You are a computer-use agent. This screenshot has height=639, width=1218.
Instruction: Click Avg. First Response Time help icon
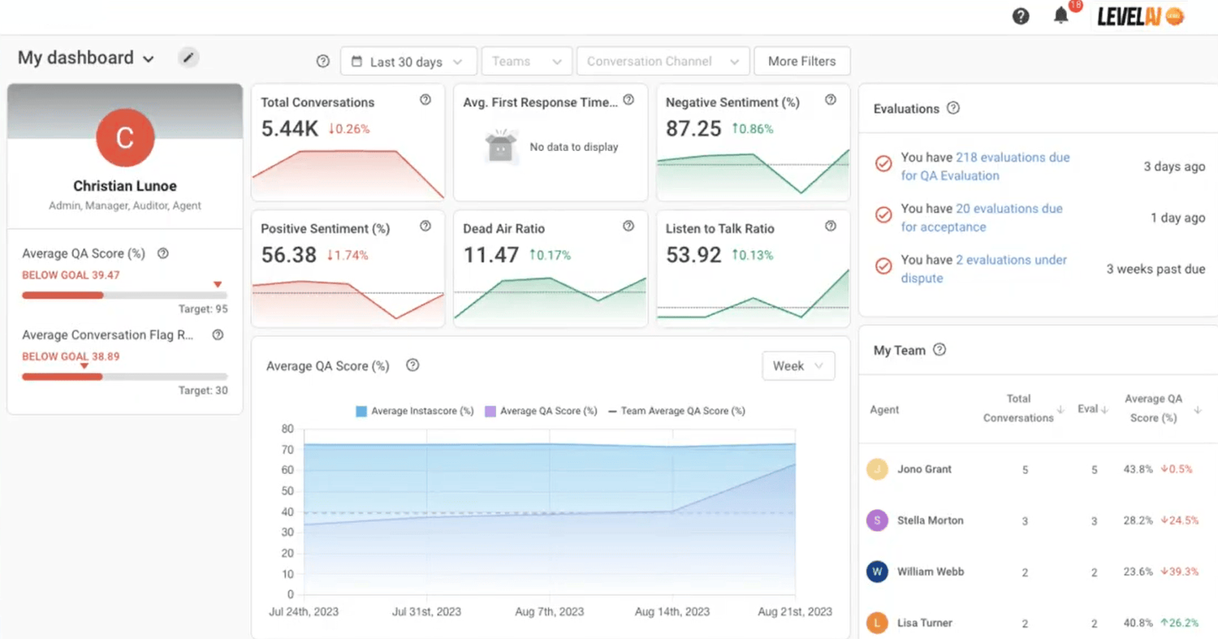pos(628,100)
